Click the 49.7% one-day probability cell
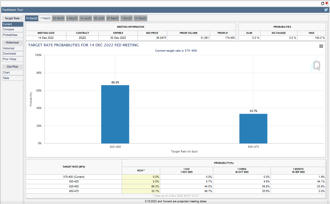 click(x=186, y=191)
